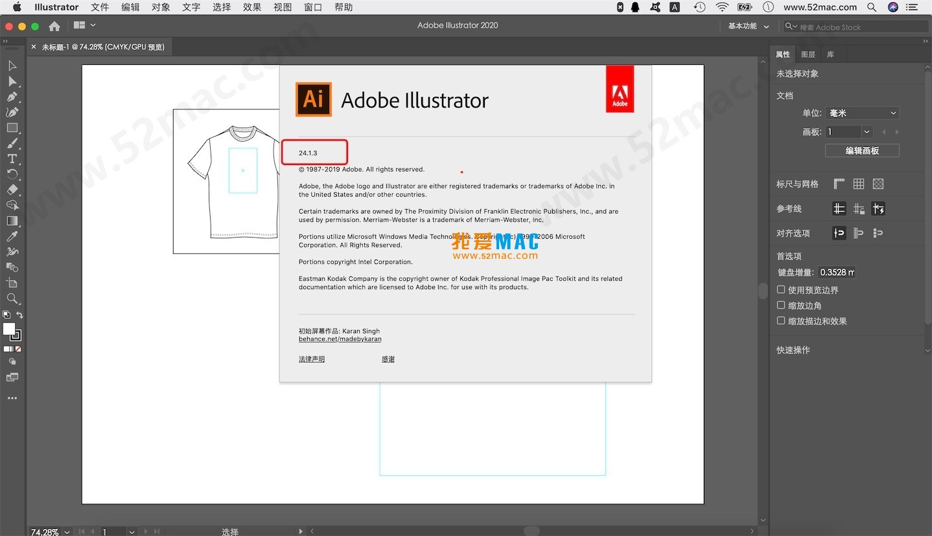
Task: Open the behance.net/madebykaran link
Action: click(x=340, y=339)
